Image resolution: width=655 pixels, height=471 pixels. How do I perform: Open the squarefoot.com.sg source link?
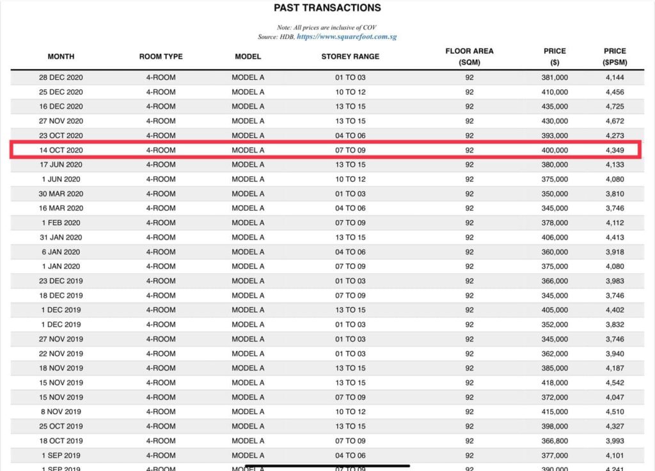347,37
